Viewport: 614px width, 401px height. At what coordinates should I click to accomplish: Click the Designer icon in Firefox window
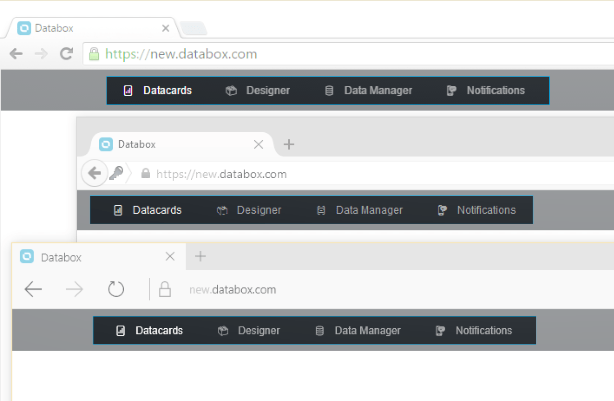point(222,210)
